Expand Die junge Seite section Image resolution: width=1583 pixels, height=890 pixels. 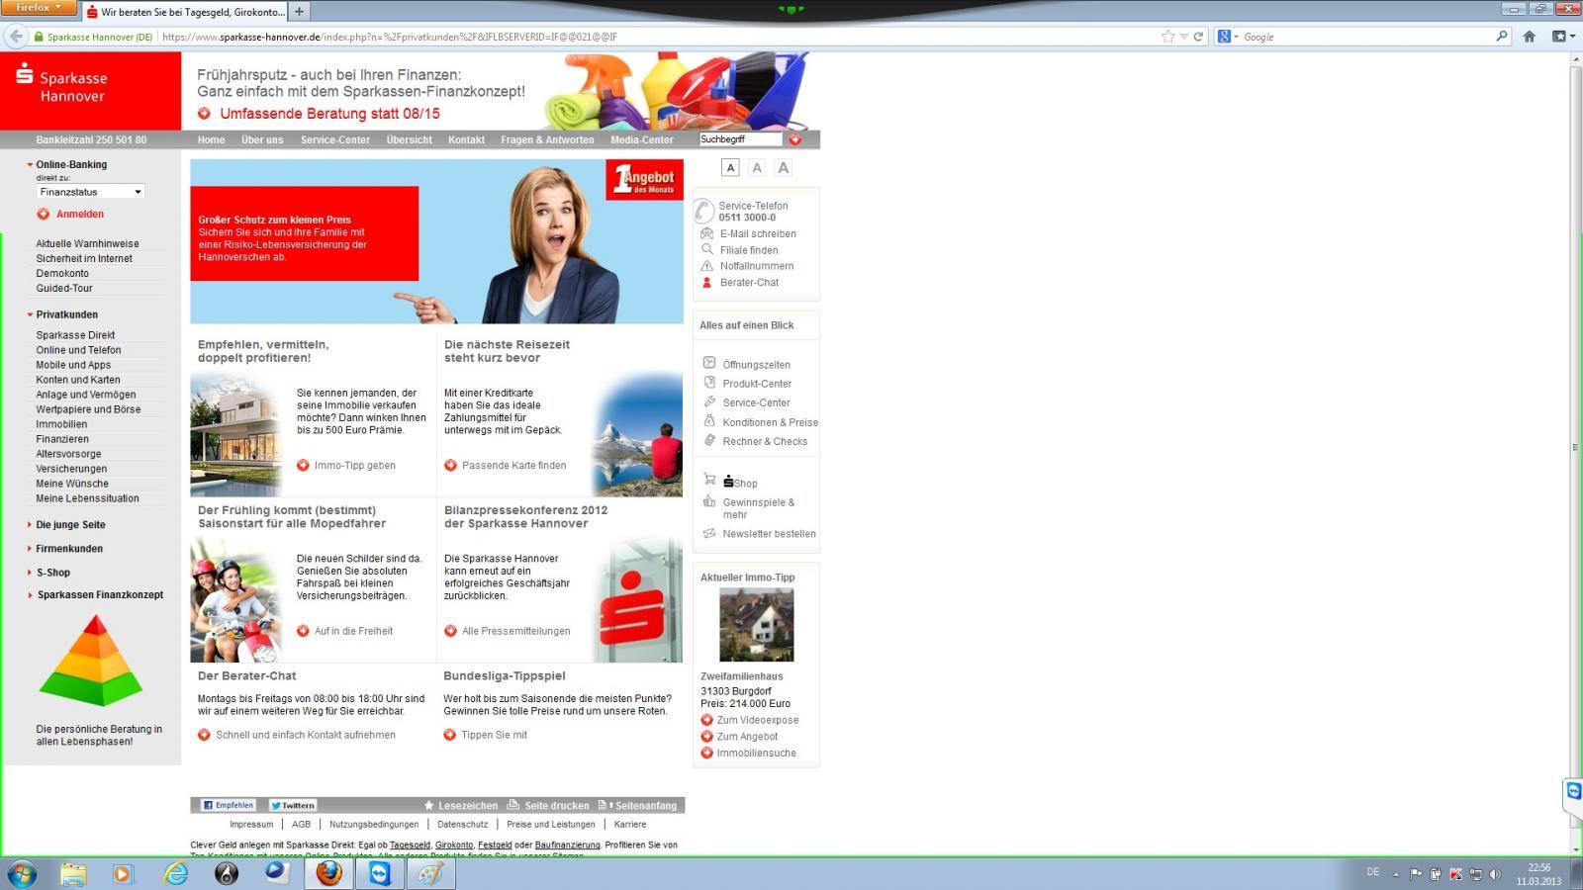point(30,525)
